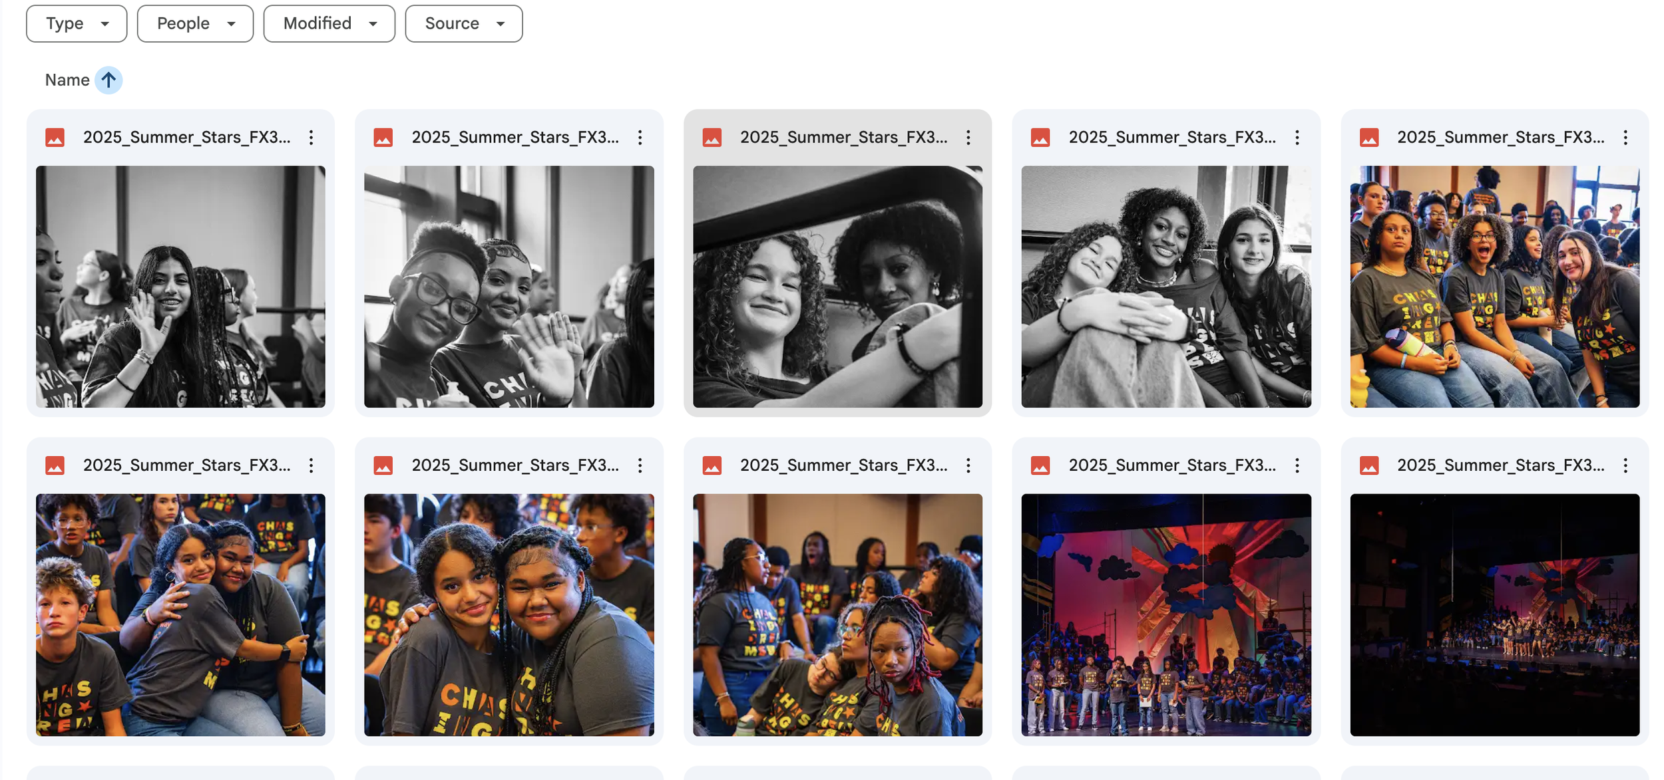1664x780 pixels.
Task: Open more actions for fifth top-row file
Action: [x=1625, y=138]
